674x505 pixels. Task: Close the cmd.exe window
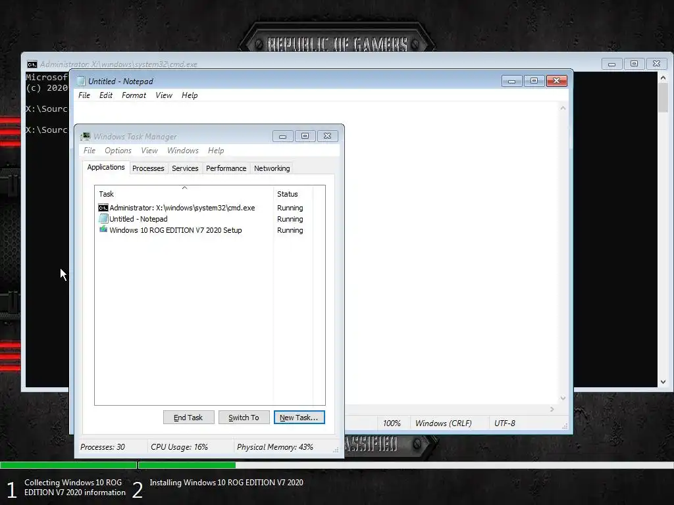pos(656,64)
